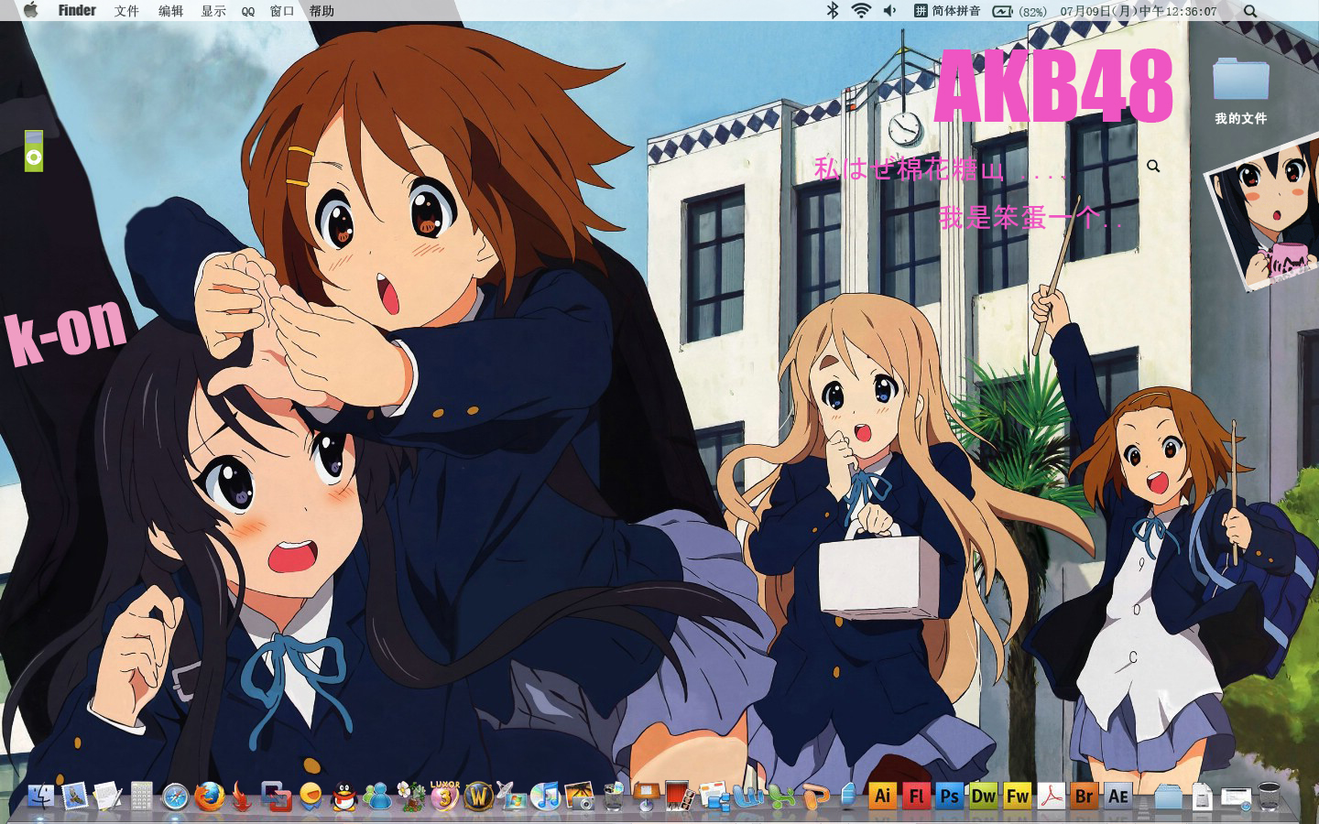Viewport: 1319px width, 824px height.
Task: Launch QQ penguin icon
Action: pos(343,797)
